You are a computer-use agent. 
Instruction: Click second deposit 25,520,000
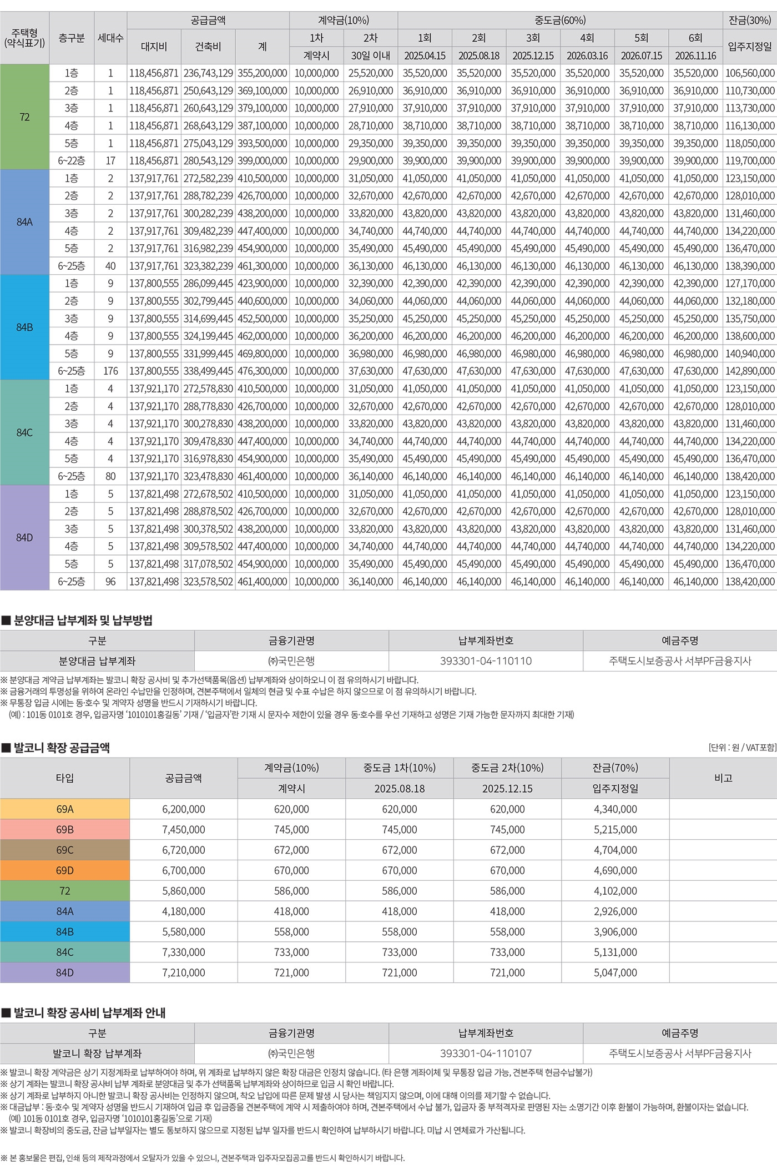tap(371, 73)
